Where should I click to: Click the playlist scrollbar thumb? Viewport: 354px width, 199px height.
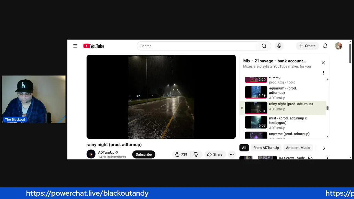(327, 108)
